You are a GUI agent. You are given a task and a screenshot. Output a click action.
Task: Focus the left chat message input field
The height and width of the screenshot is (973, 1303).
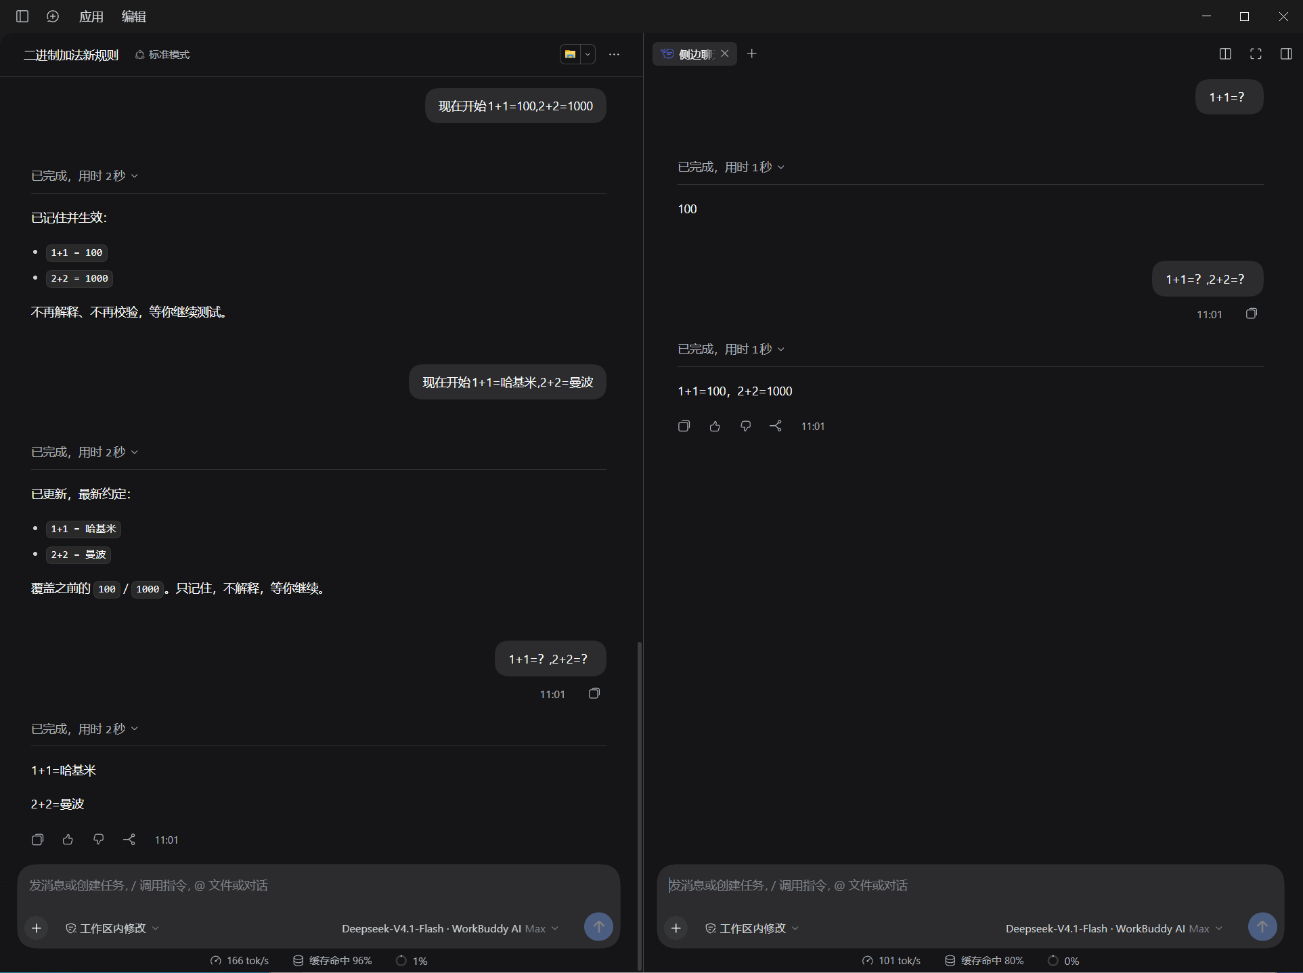318,886
